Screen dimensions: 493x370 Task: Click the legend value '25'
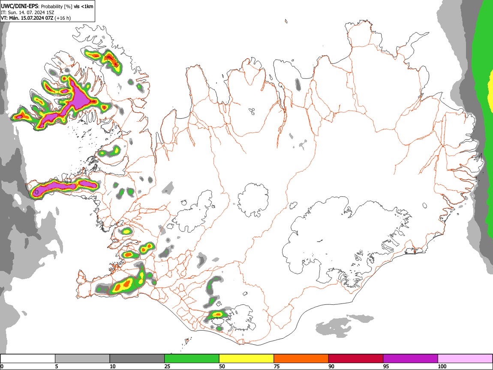(167, 366)
